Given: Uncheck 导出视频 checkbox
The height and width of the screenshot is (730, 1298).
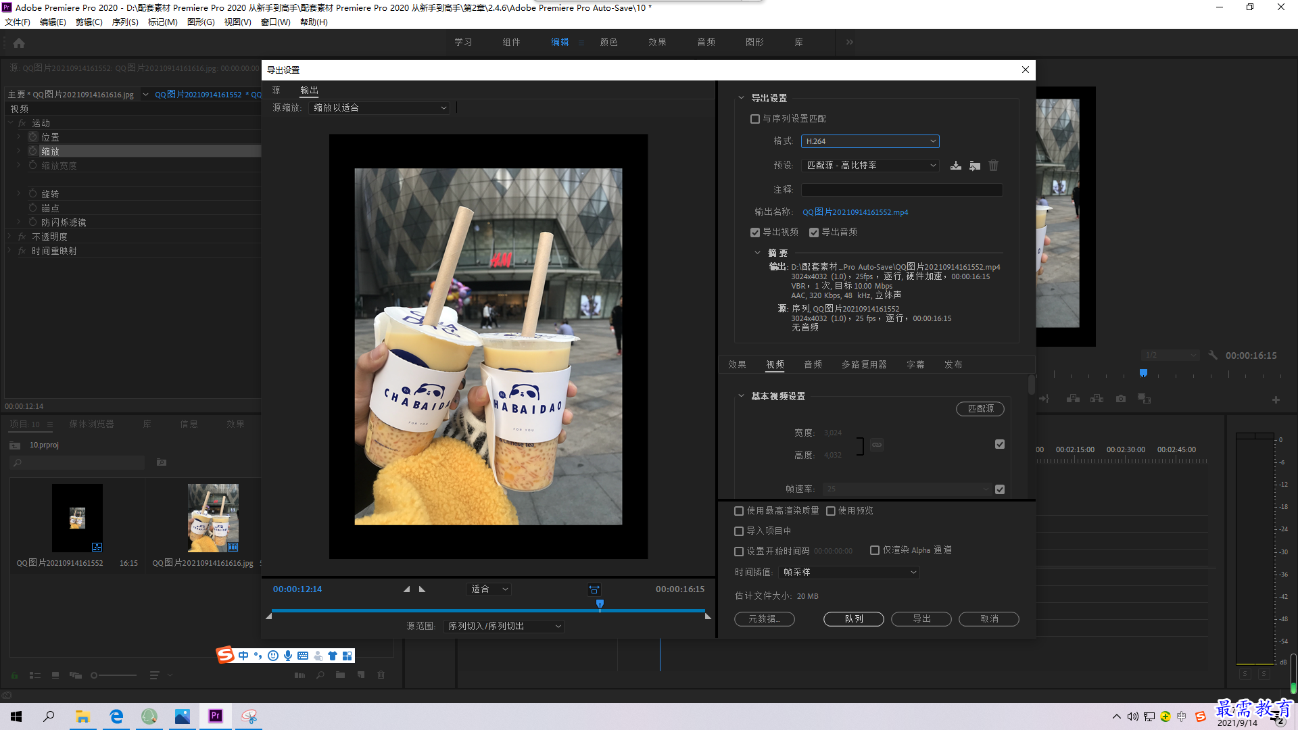Looking at the screenshot, I should pyautogui.click(x=755, y=233).
